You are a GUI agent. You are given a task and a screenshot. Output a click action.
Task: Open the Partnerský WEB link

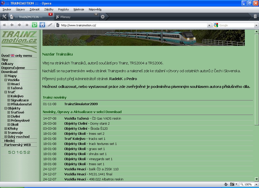(x=17, y=145)
